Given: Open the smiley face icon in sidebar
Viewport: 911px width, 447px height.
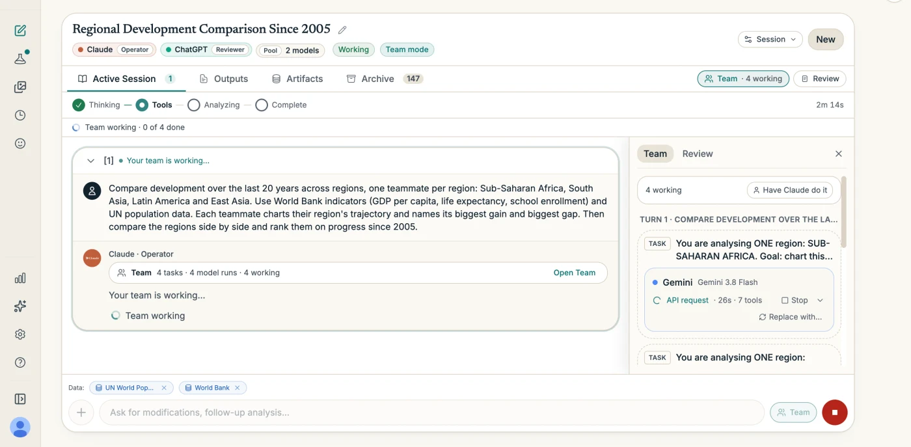Looking at the screenshot, I should click(x=20, y=143).
